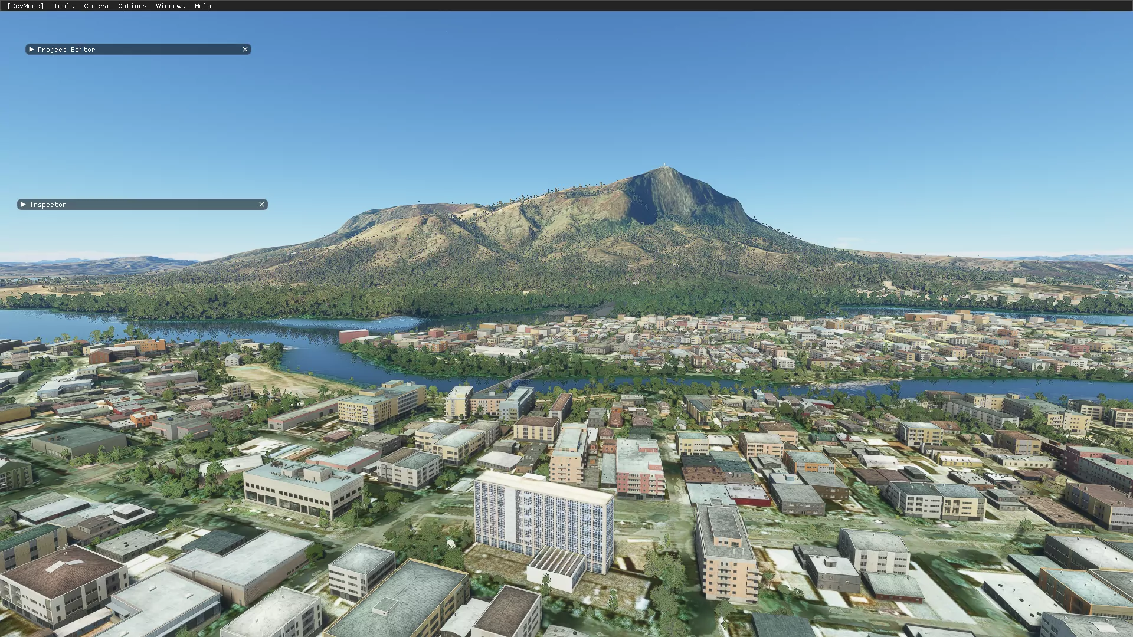Open the Options menu

pos(132,6)
